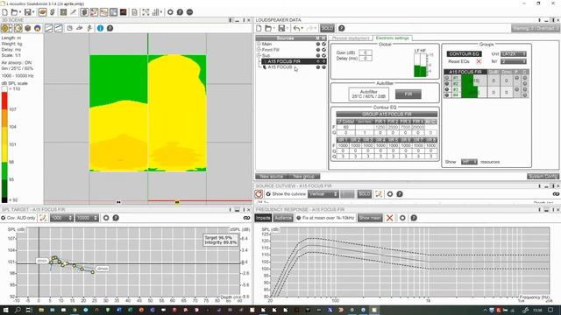Click the CONTOUR EQ button

tap(464, 54)
